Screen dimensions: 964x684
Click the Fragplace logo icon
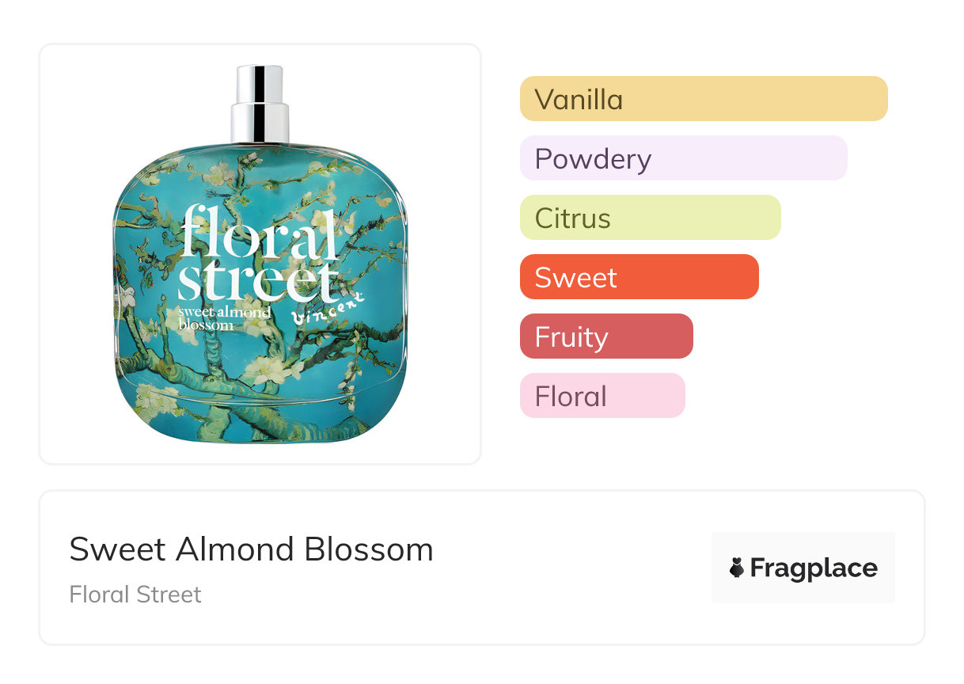pyautogui.click(x=737, y=568)
